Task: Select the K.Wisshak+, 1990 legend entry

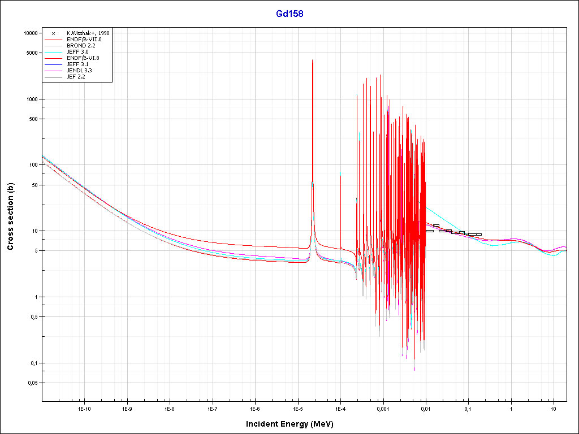Action: [x=88, y=33]
